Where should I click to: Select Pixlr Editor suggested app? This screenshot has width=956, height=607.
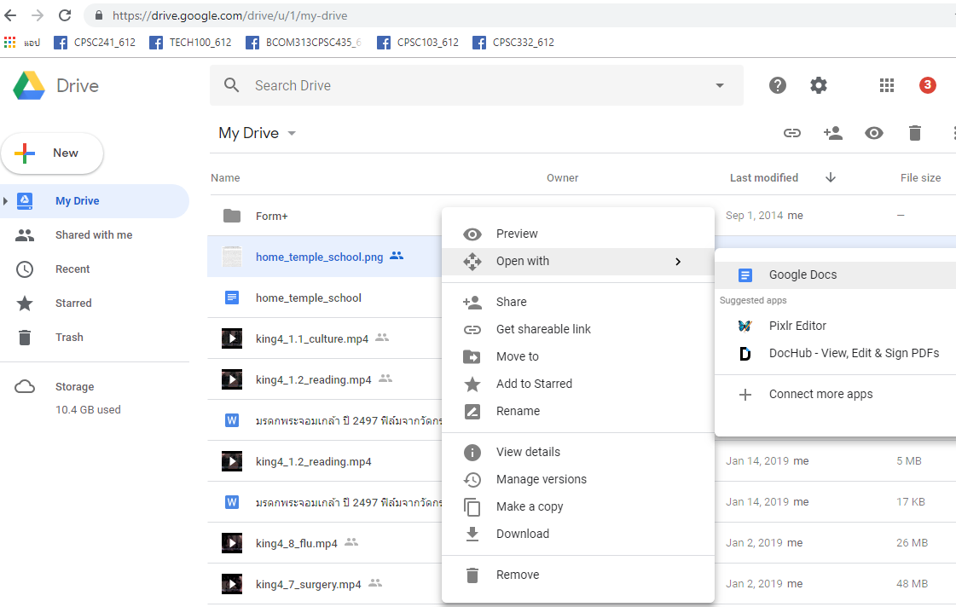797,326
